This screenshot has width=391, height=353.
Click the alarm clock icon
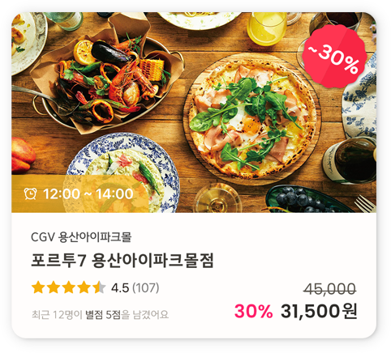point(30,194)
